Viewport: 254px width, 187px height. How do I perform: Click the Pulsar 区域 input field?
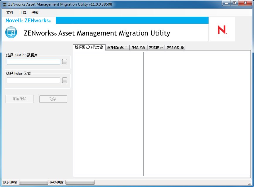[x=33, y=80]
